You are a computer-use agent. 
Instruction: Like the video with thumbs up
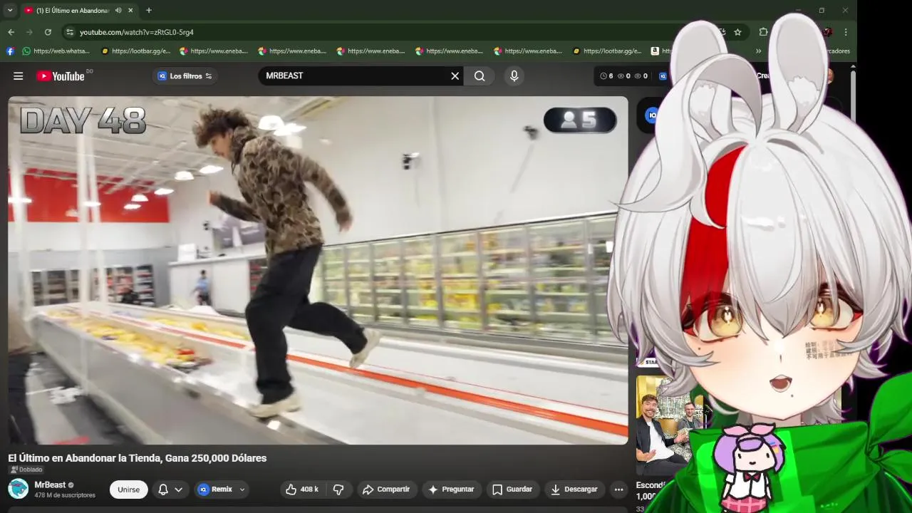[301, 489]
